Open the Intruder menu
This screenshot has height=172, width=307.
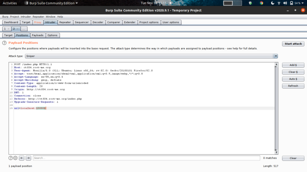(x=26, y=17)
